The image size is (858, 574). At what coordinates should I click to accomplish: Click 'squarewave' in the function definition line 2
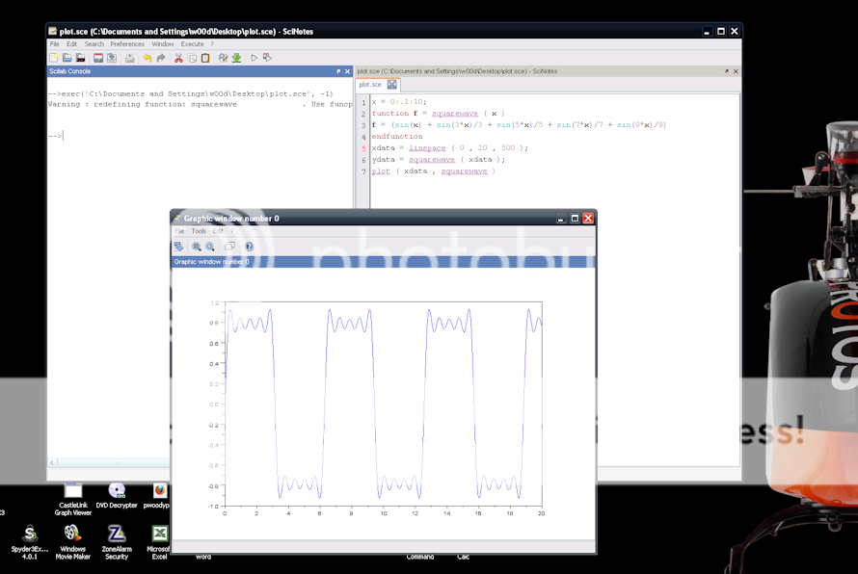pos(455,113)
